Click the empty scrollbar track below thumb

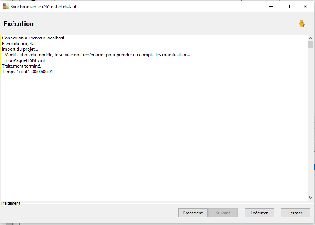310,121
